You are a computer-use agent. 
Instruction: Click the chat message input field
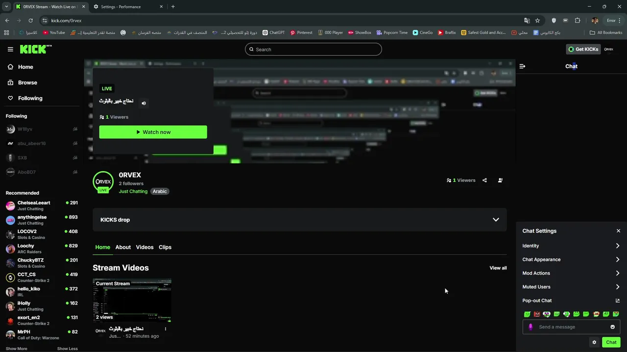tap(571, 327)
